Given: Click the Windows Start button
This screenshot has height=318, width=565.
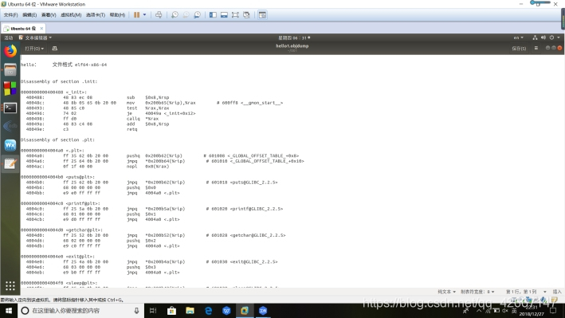Looking at the screenshot, I should pyautogui.click(x=9, y=311).
